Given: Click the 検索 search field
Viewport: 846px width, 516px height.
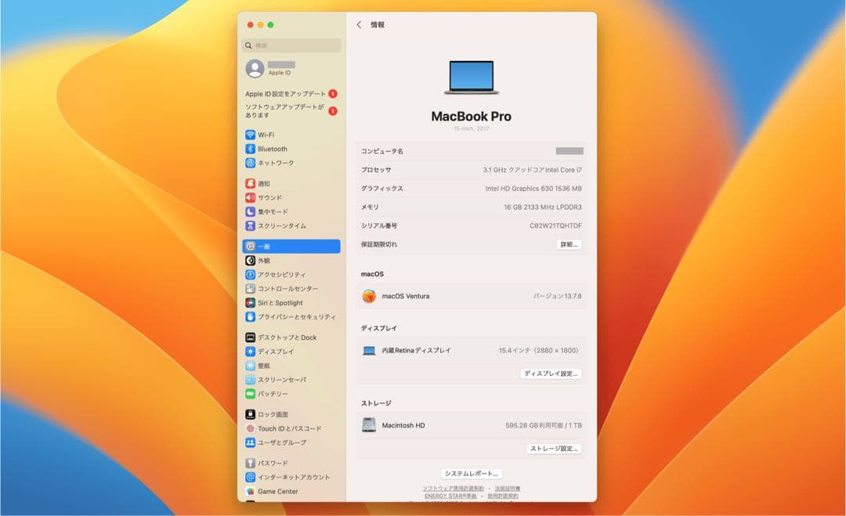Looking at the screenshot, I should click(x=291, y=45).
